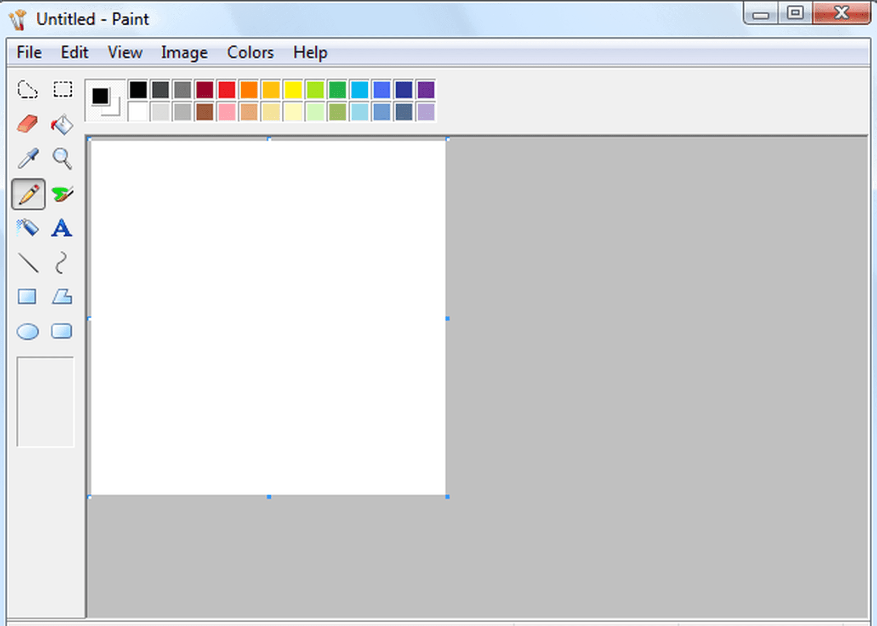Viewport: 877px width, 626px height.
Task: Select the Brush tool
Action: (62, 193)
